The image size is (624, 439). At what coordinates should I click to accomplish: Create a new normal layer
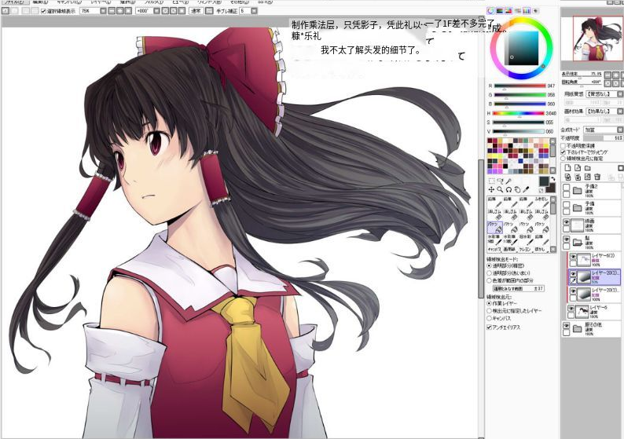tap(568, 168)
